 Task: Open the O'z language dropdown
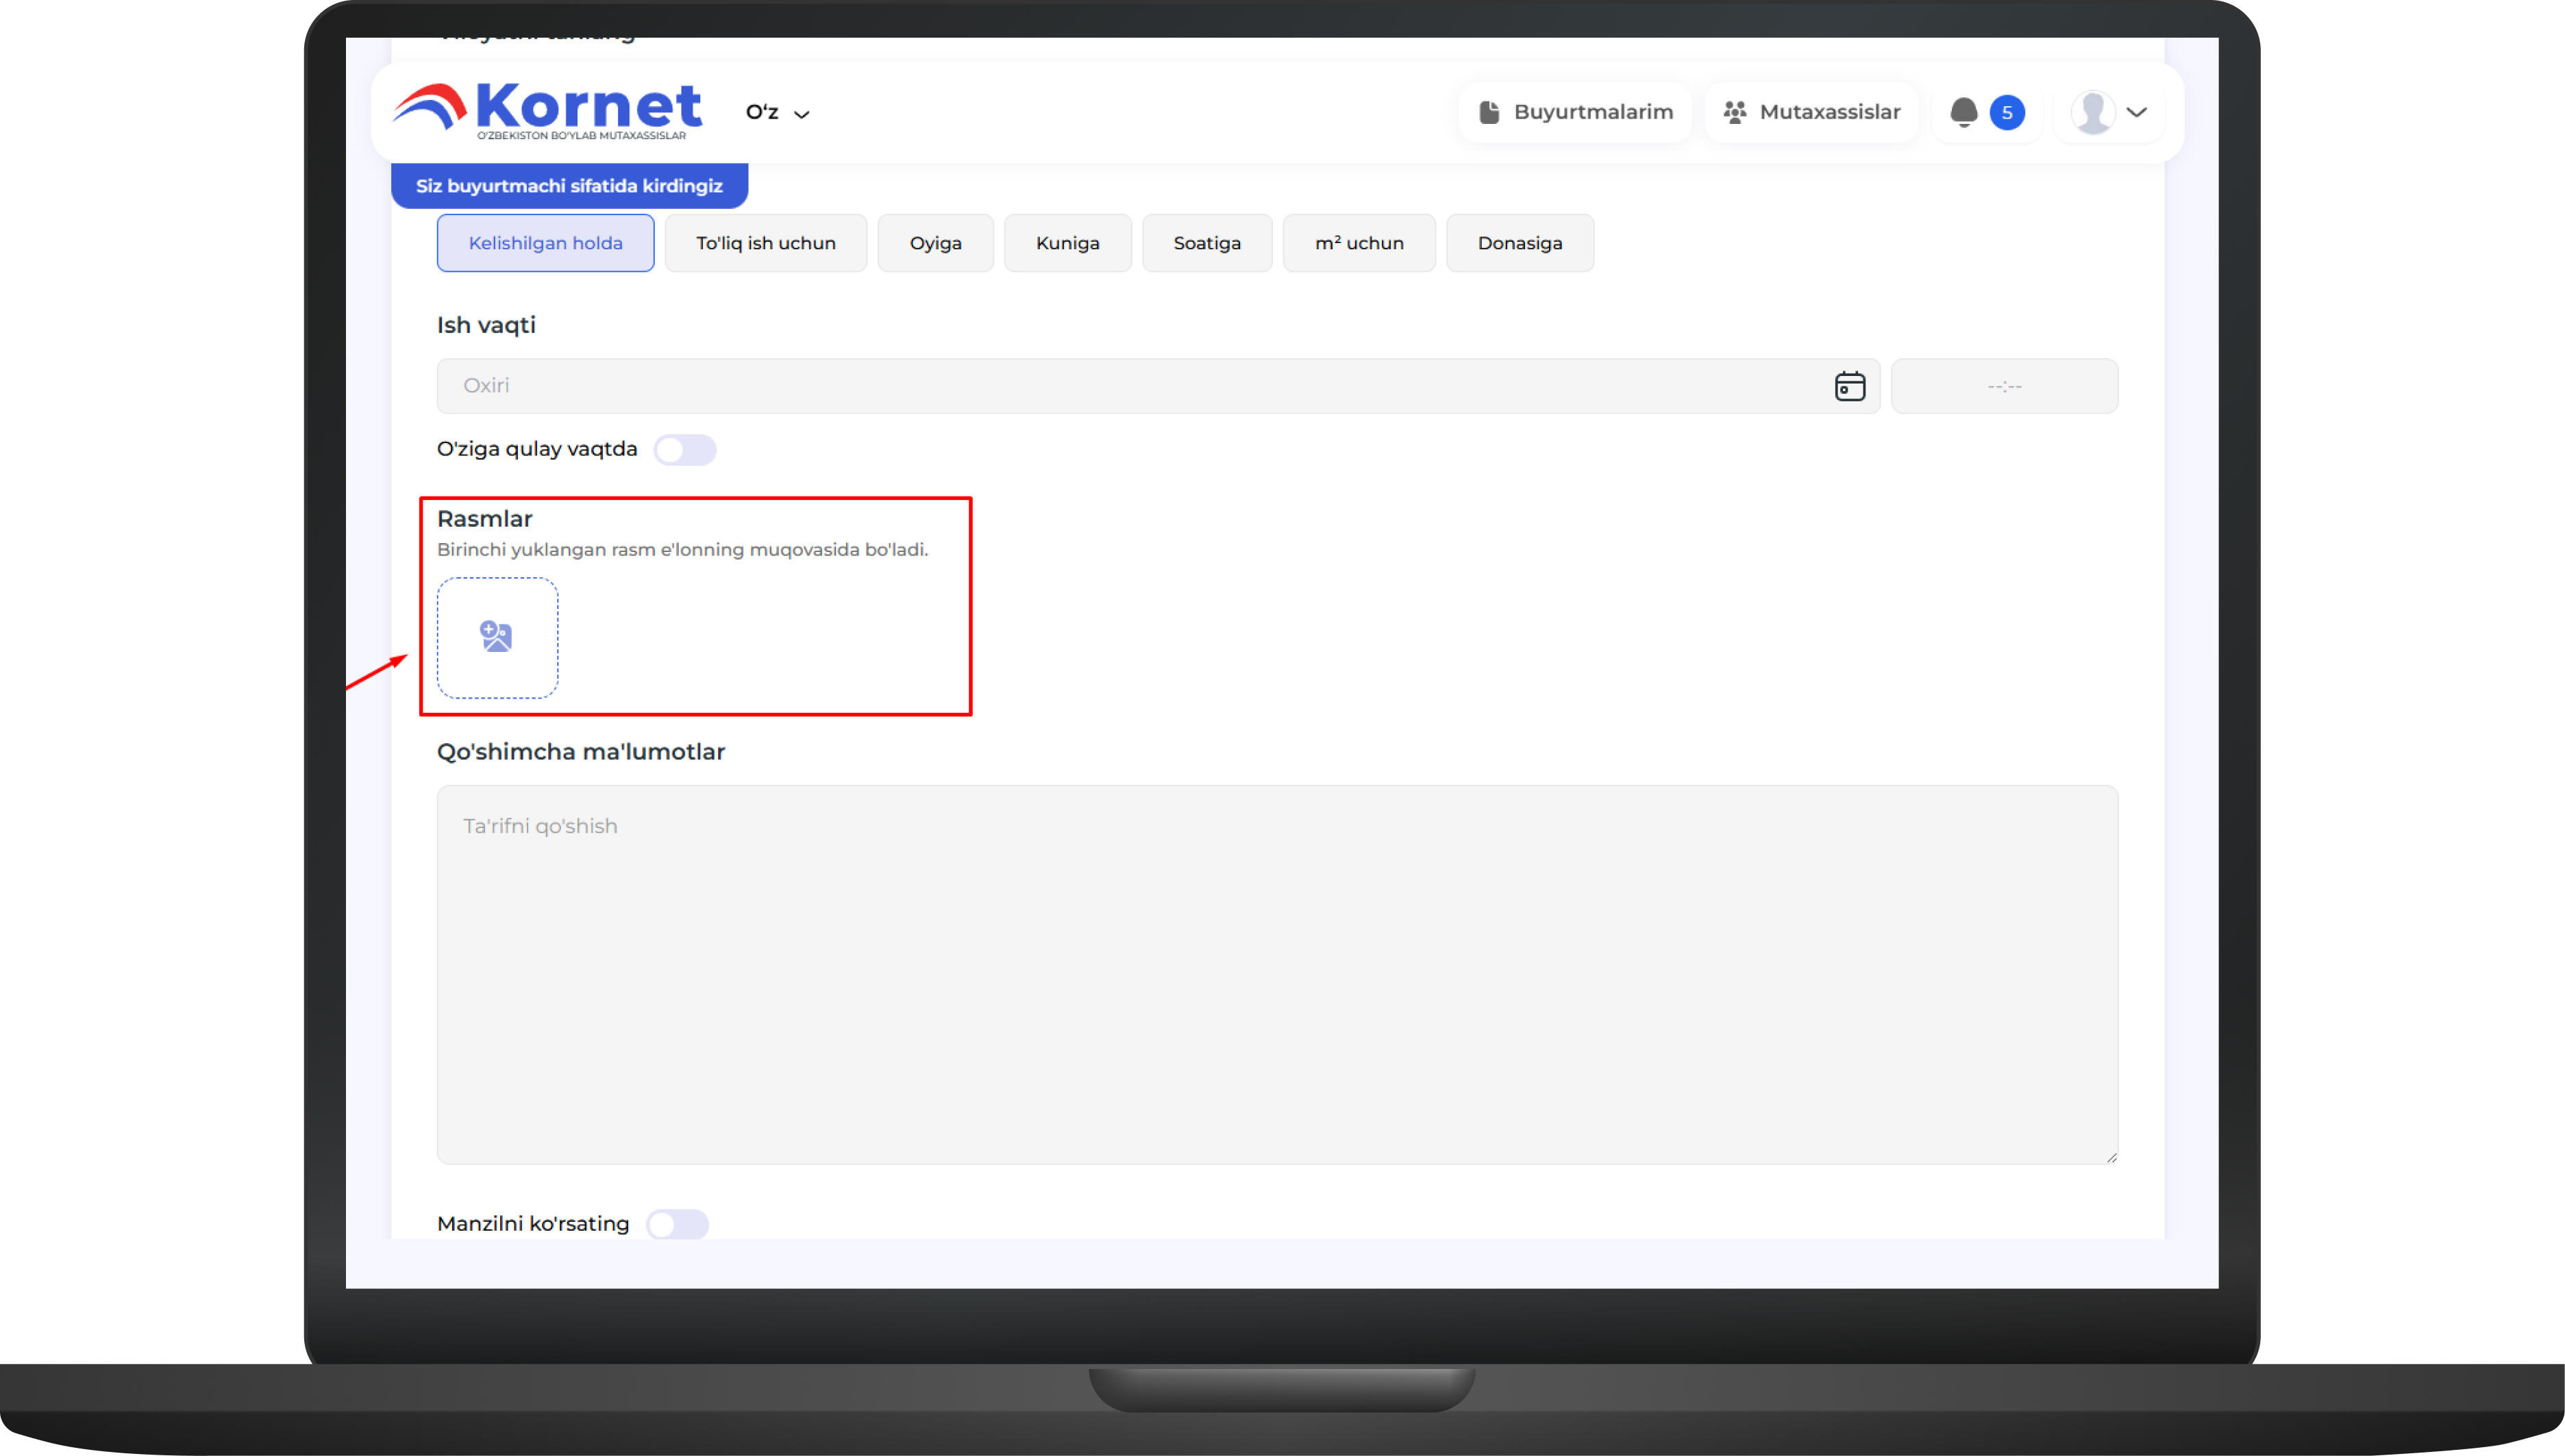pos(778,113)
